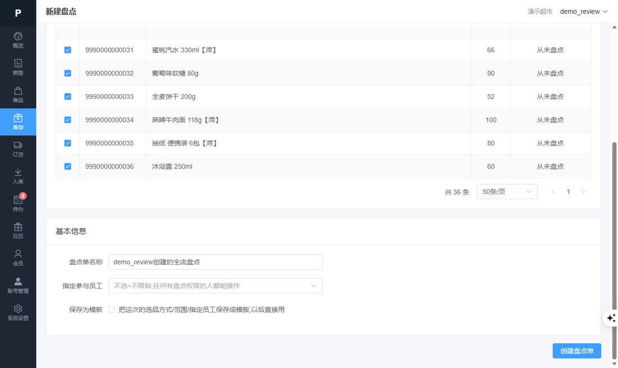Open the 概览 overview page

coord(18,40)
